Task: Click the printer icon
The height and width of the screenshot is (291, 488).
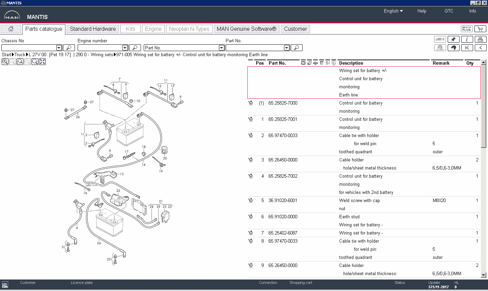Action: [480, 39]
